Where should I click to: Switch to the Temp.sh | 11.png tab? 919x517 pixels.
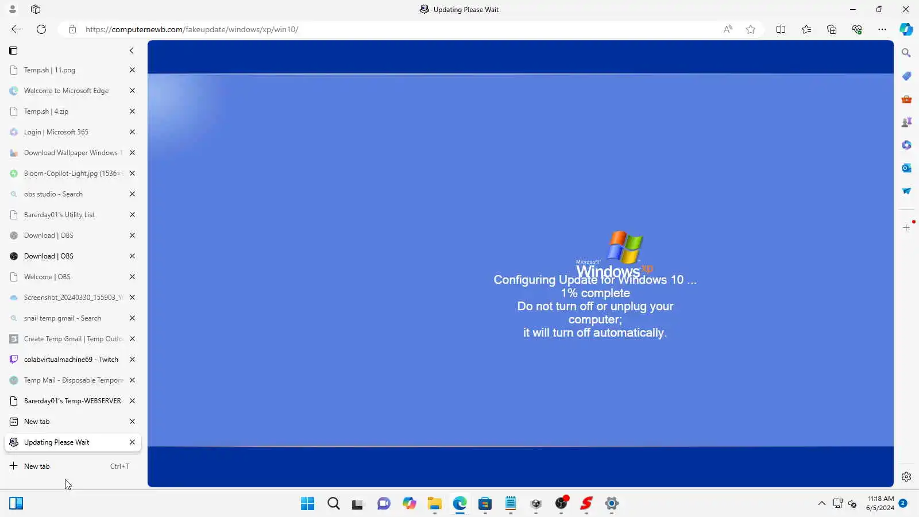click(x=72, y=70)
